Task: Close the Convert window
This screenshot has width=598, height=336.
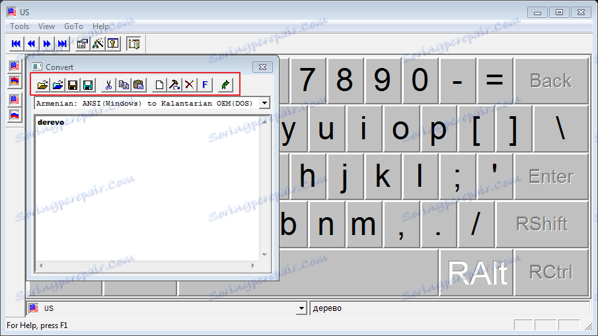Action: tap(262, 67)
